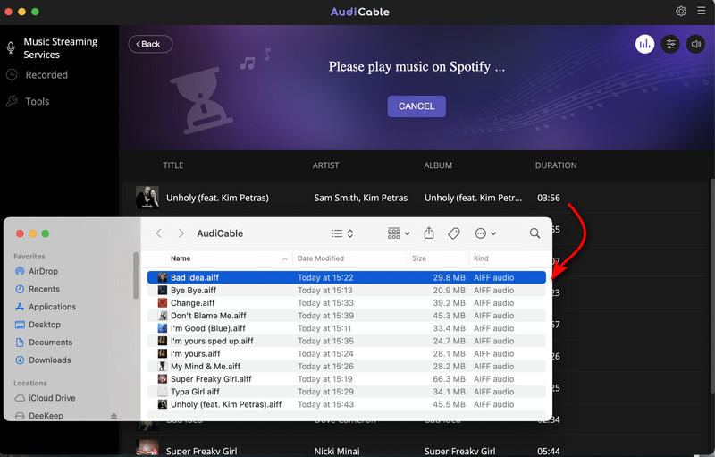Click the Finder tag icon
The image size is (715, 457).
pos(454,233)
